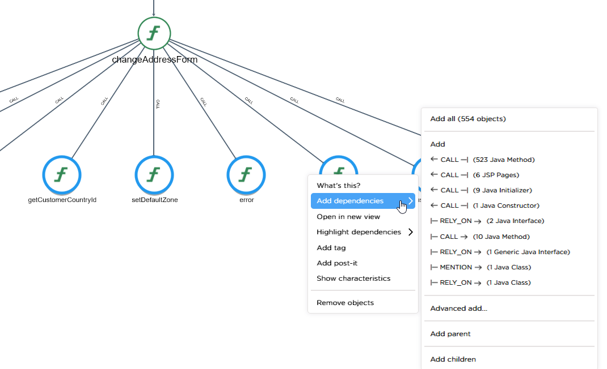Expand Highlight dependencies submenu chevron
Image resolution: width=607 pixels, height=369 pixels.
click(410, 232)
